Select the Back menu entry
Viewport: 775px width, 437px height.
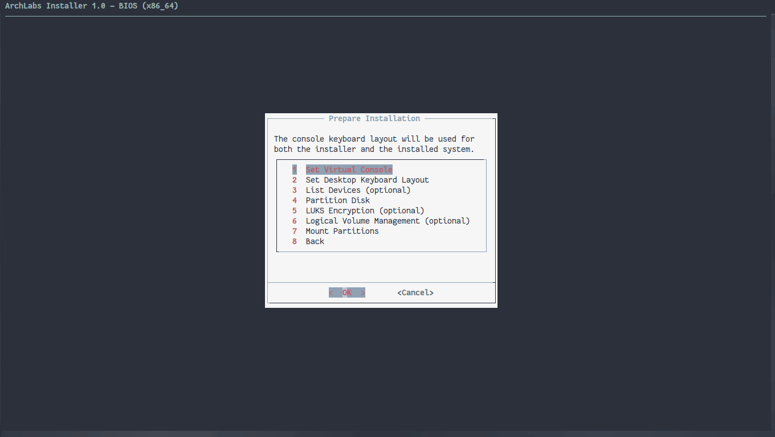pos(308,241)
